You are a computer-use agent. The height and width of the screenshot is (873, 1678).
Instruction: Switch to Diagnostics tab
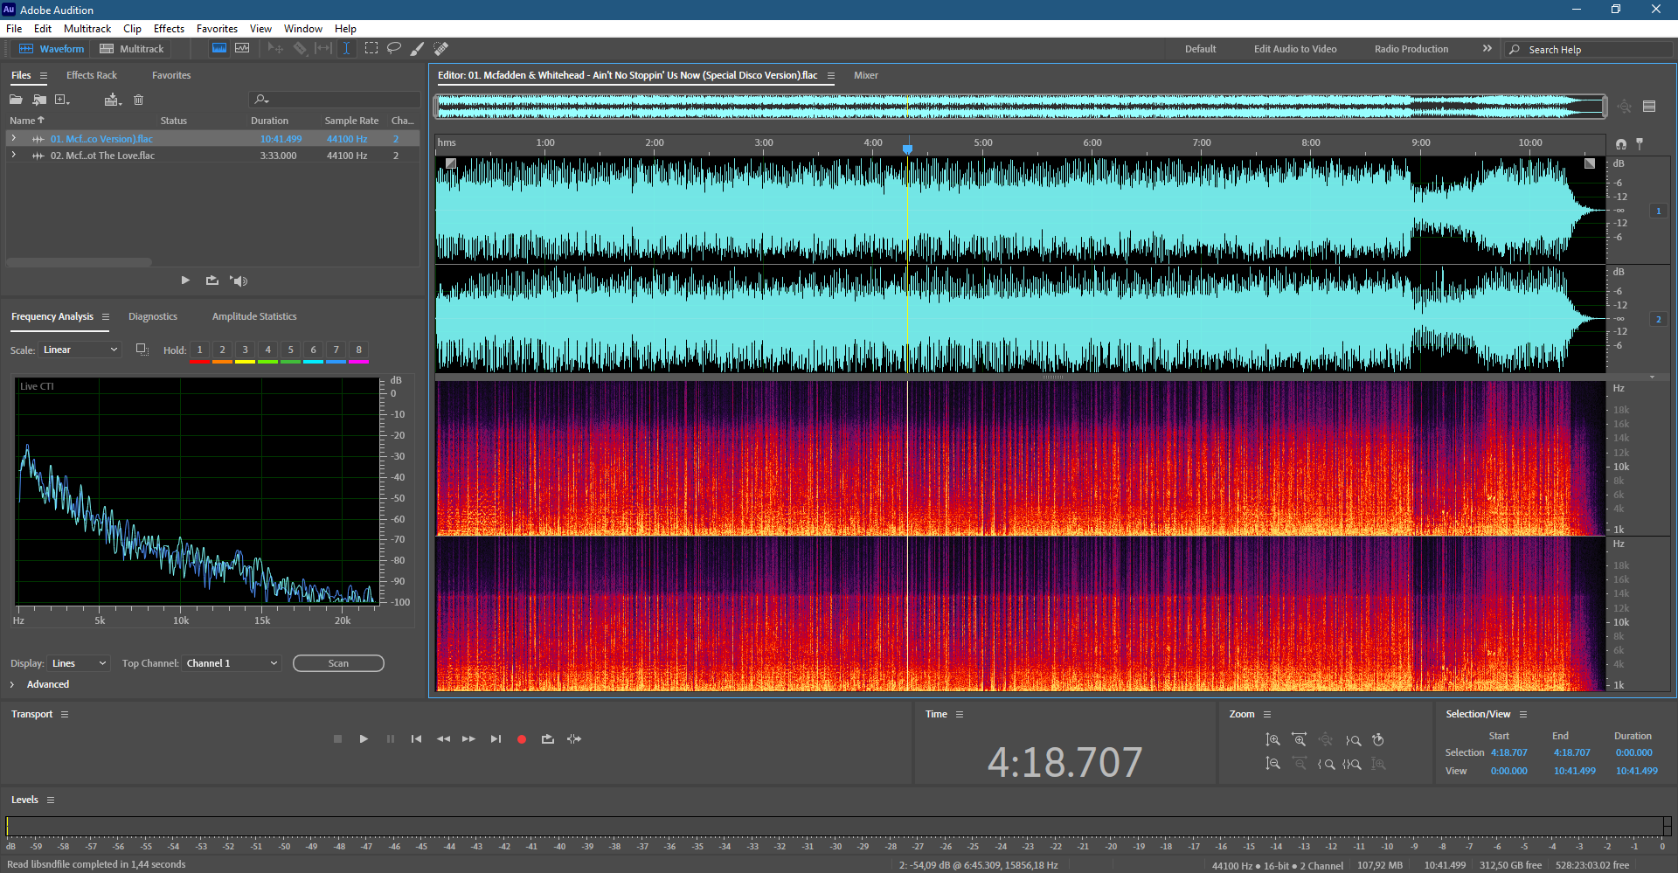[x=153, y=316]
